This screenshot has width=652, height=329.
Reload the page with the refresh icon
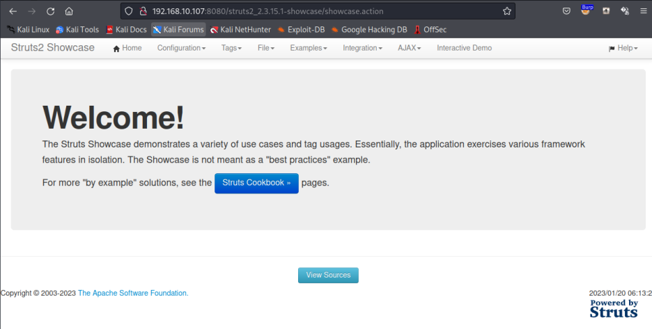50,11
